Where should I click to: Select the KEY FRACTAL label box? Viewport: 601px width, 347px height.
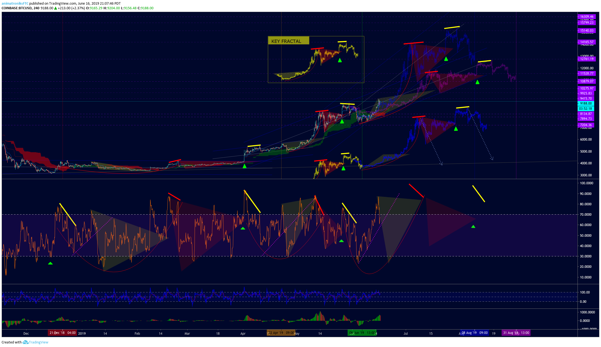pyautogui.click(x=289, y=41)
